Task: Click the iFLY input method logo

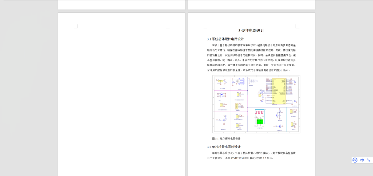Action: pos(355,160)
